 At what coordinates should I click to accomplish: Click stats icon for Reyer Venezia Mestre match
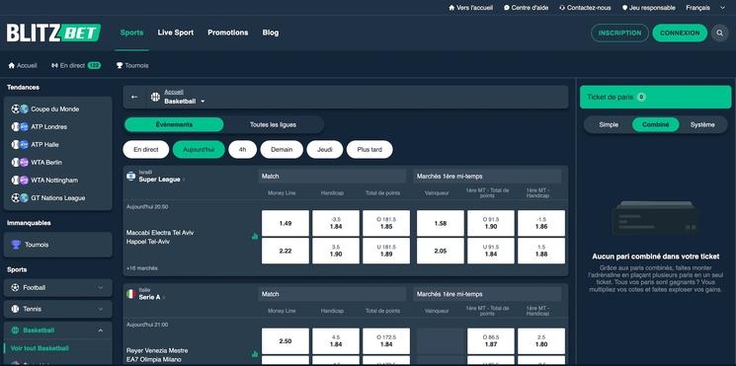click(255, 354)
